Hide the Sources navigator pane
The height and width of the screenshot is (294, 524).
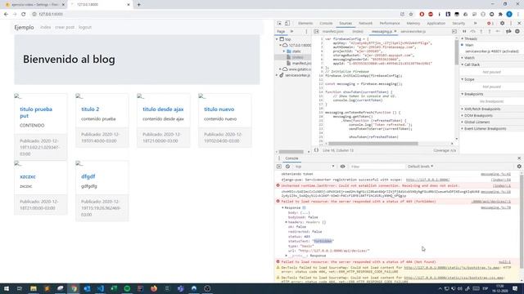316,31
